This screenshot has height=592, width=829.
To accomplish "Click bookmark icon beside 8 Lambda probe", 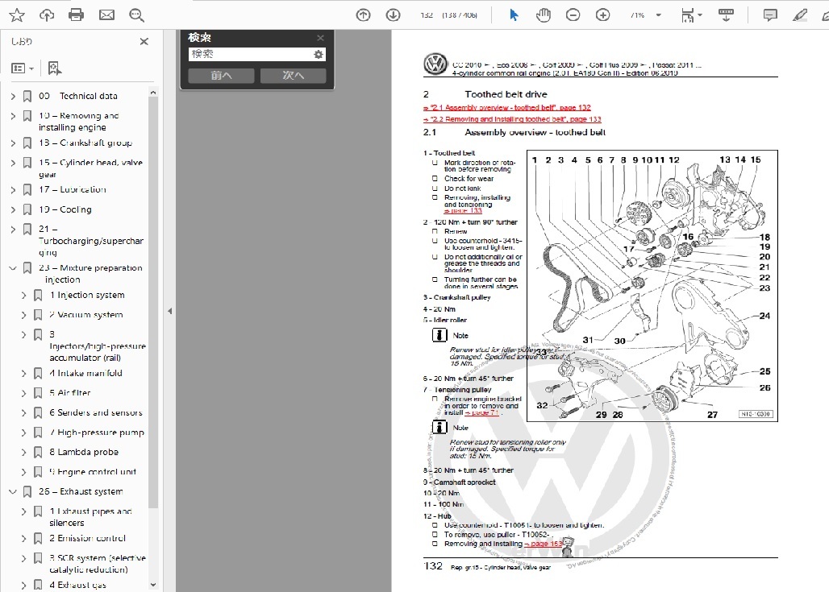I will [38, 452].
